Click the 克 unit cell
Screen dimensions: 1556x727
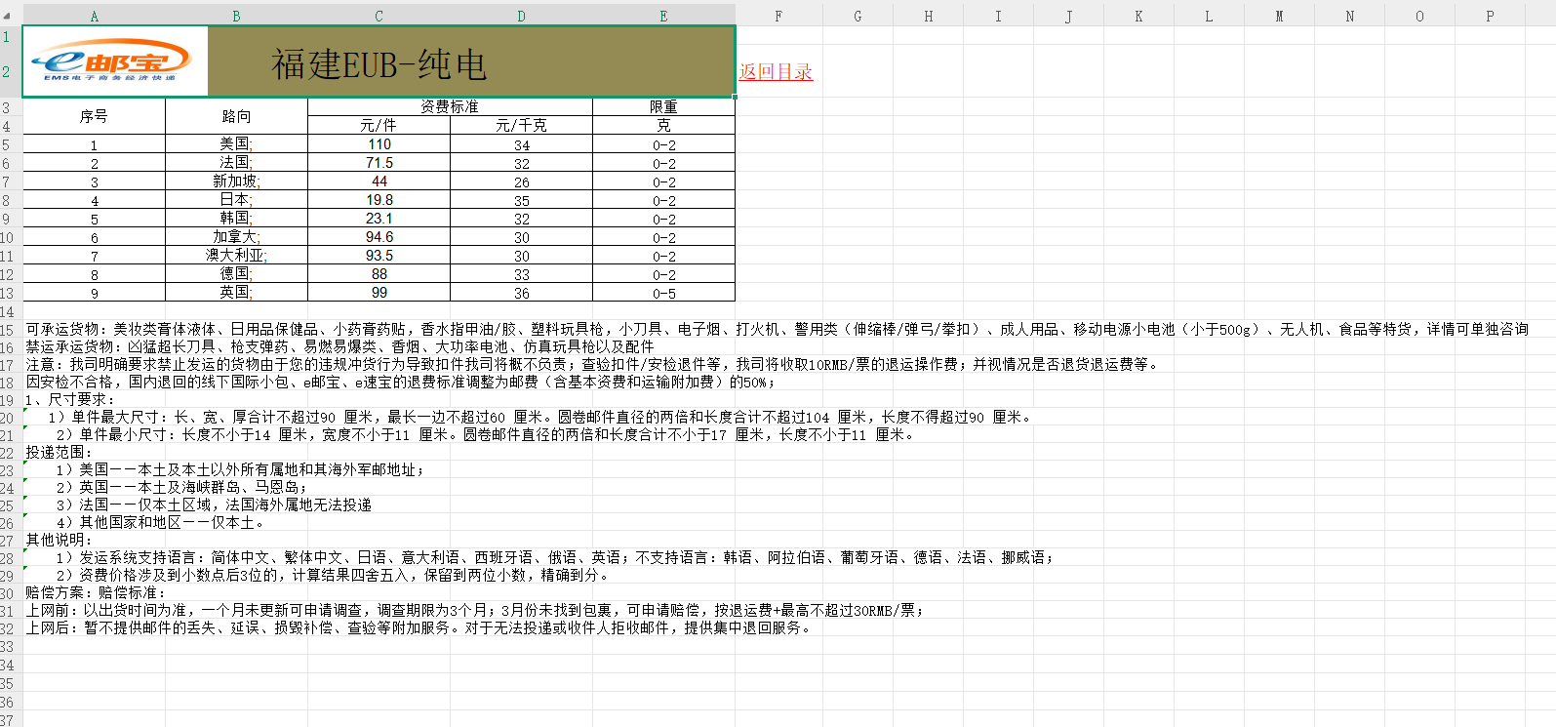click(663, 125)
